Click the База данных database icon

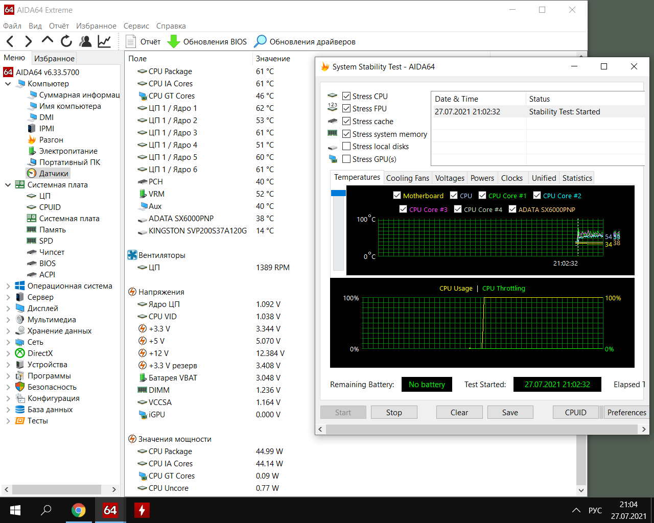(x=20, y=410)
